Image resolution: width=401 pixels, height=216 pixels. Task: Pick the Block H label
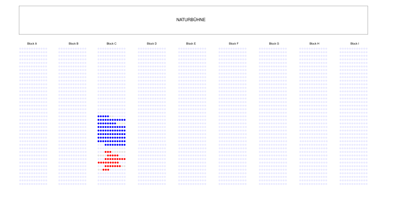(314, 43)
